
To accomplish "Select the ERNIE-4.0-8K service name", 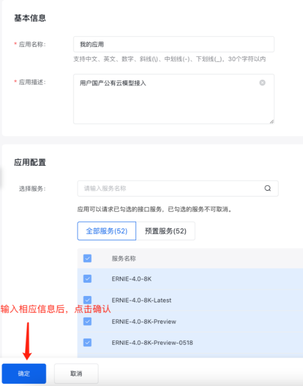I will click(132, 279).
